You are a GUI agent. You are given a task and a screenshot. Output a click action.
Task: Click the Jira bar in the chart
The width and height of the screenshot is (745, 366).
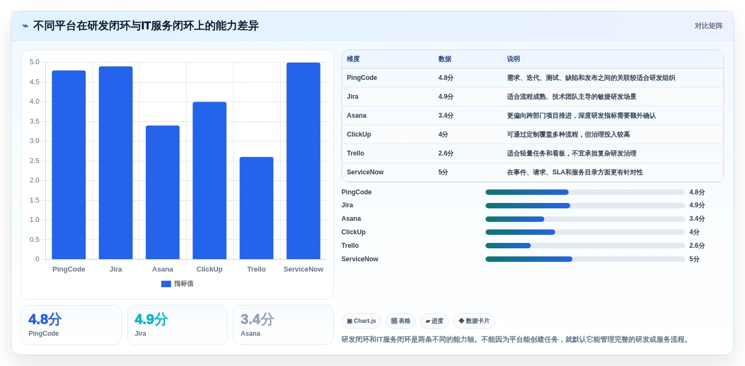click(115, 162)
